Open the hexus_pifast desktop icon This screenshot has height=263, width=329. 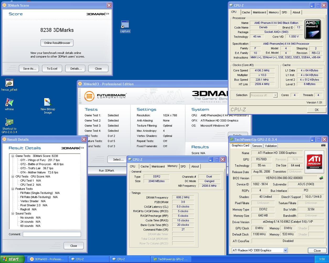tap(9, 85)
